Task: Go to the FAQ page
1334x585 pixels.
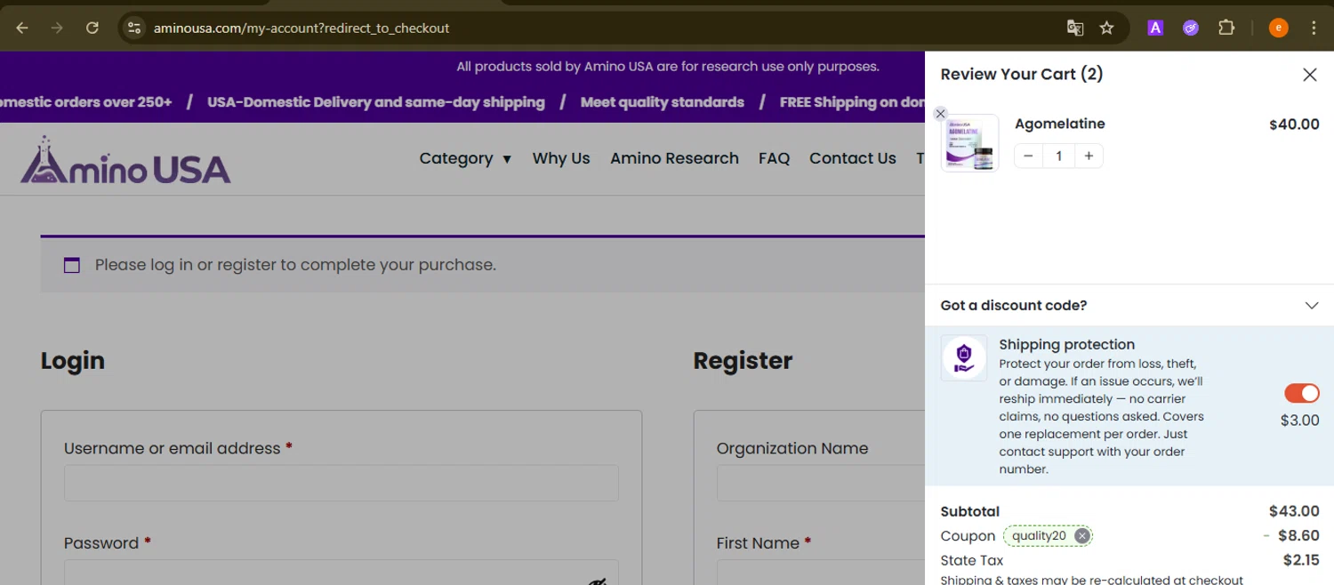Action: tap(774, 158)
